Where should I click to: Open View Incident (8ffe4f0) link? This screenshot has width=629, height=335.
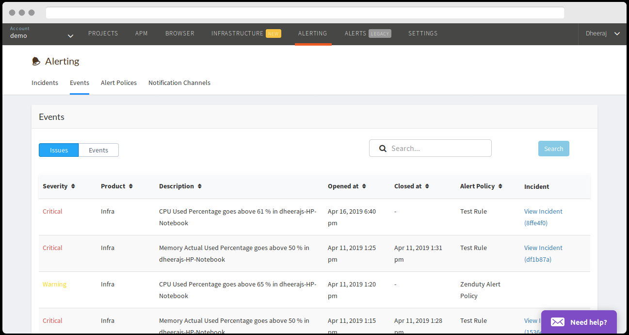point(543,218)
